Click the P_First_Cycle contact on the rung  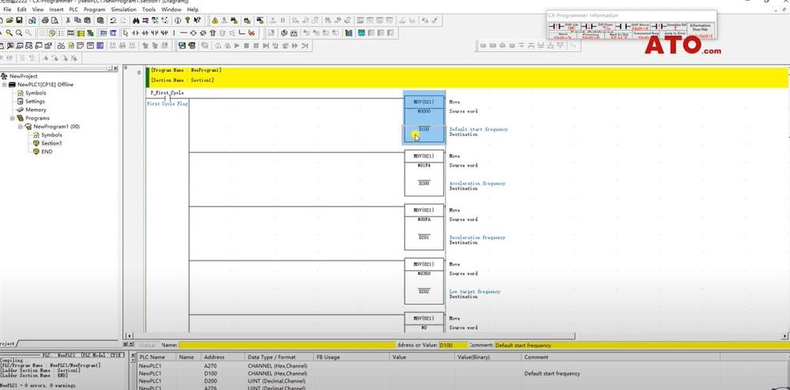pos(167,99)
